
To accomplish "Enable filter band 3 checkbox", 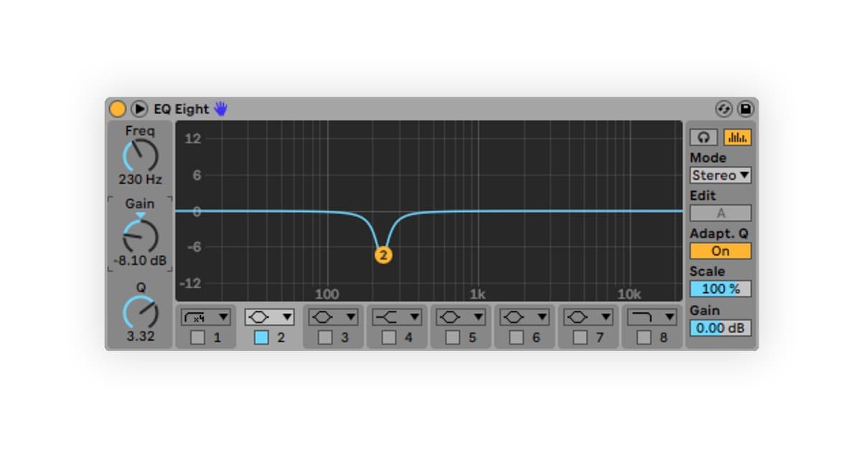I will [325, 337].
